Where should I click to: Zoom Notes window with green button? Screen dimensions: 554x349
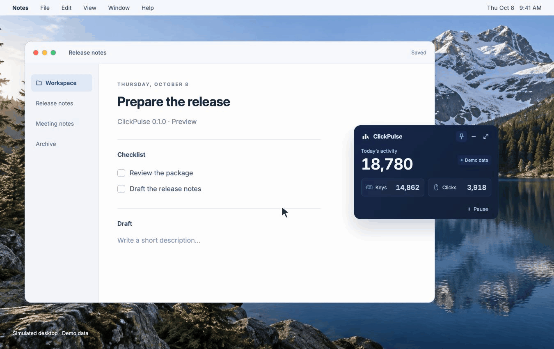[x=53, y=53]
